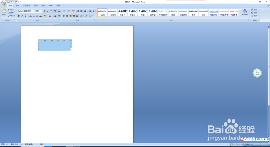
Task: Apply character border icon
Action: click(x=59, y=11)
